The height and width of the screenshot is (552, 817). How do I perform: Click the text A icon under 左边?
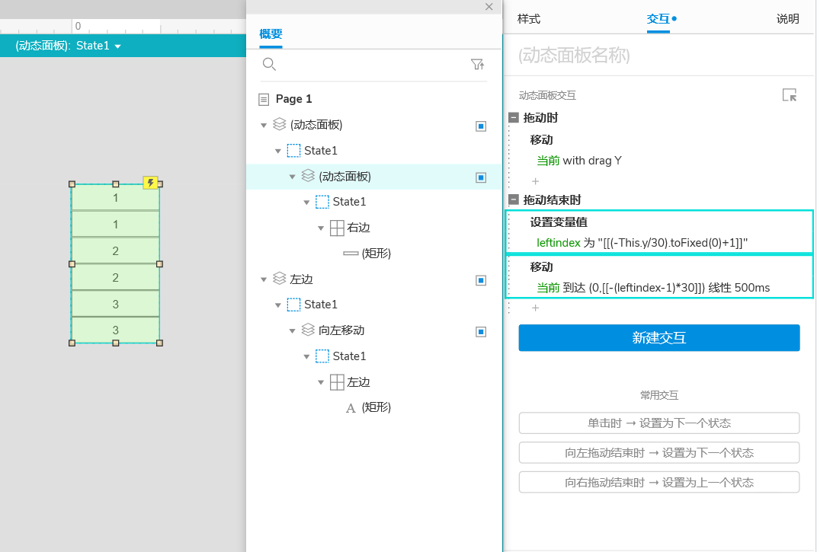351,408
